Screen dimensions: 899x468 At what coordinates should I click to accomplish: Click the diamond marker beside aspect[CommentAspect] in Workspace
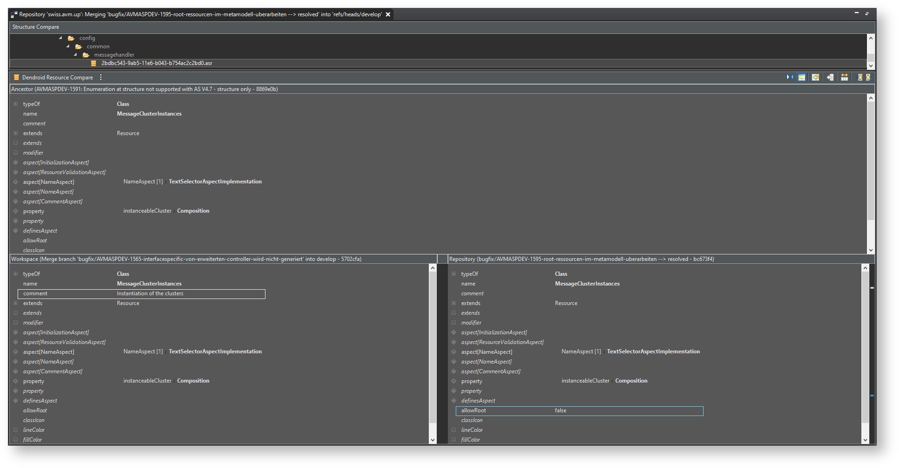(x=16, y=371)
